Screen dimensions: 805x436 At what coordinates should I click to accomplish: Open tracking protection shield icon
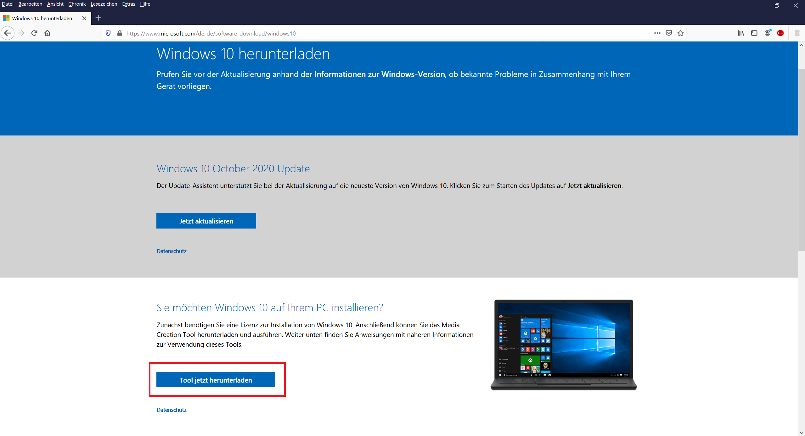point(108,33)
